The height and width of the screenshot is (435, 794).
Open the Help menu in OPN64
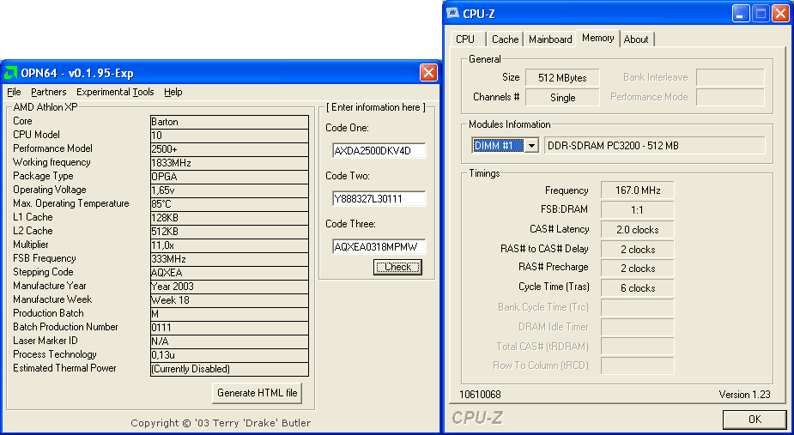tap(173, 92)
